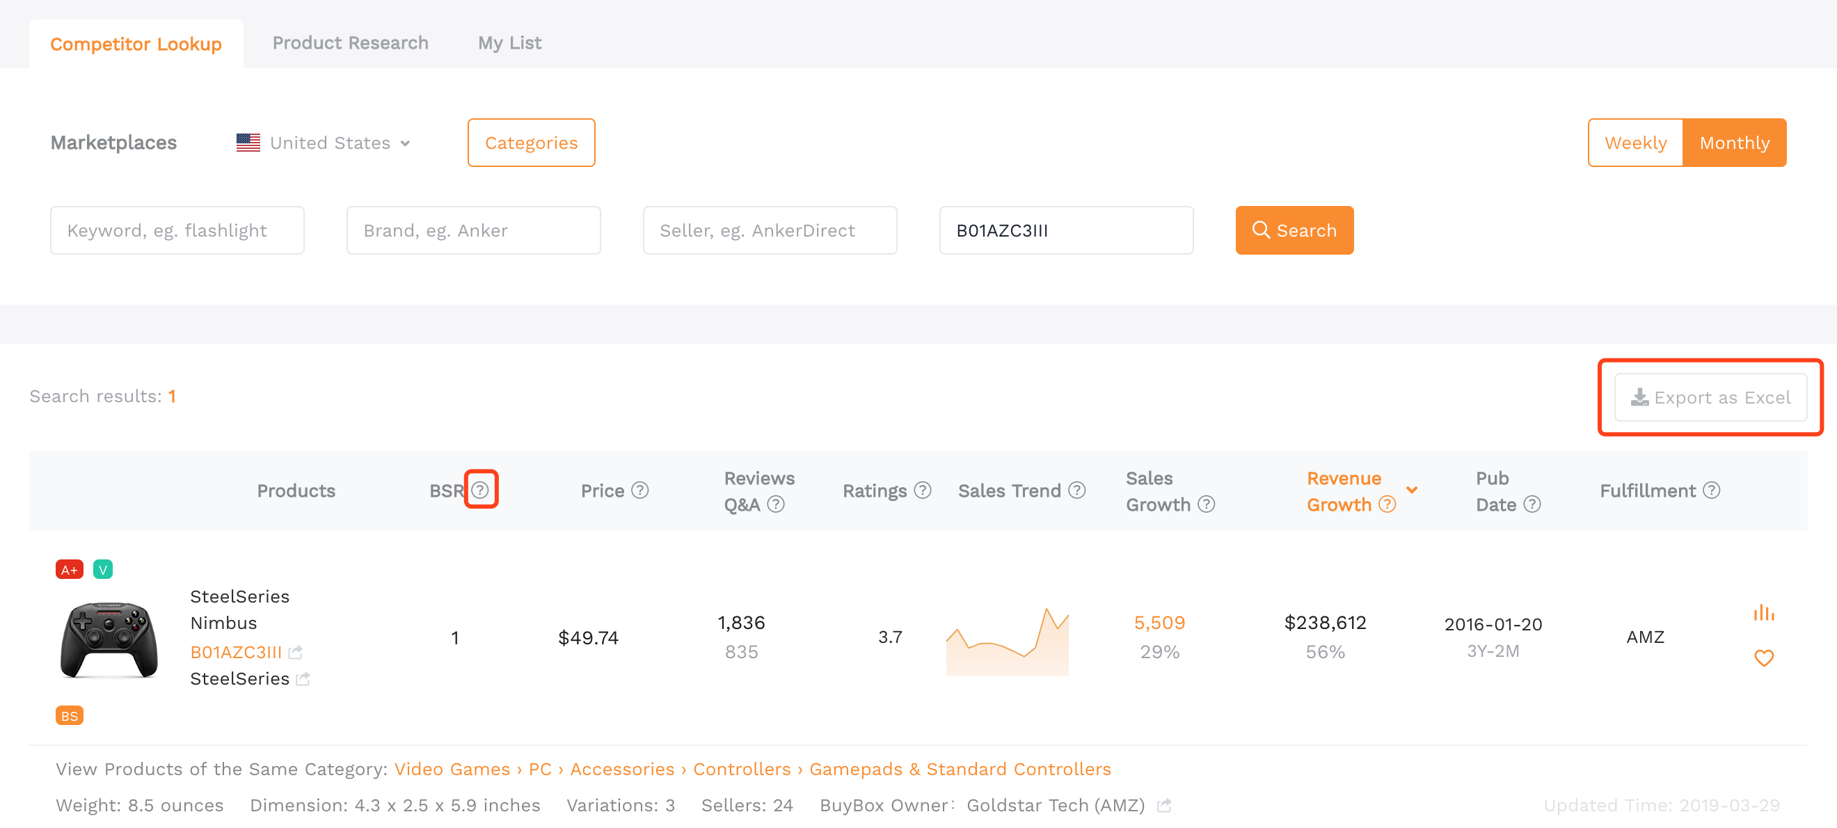Click the heart favorite icon
This screenshot has height=828, width=1837.
point(1763,658)
